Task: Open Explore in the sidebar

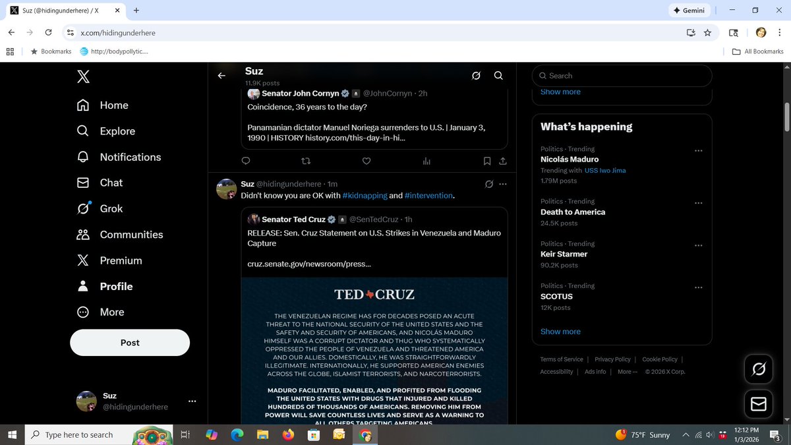Action: coord(106,131)
